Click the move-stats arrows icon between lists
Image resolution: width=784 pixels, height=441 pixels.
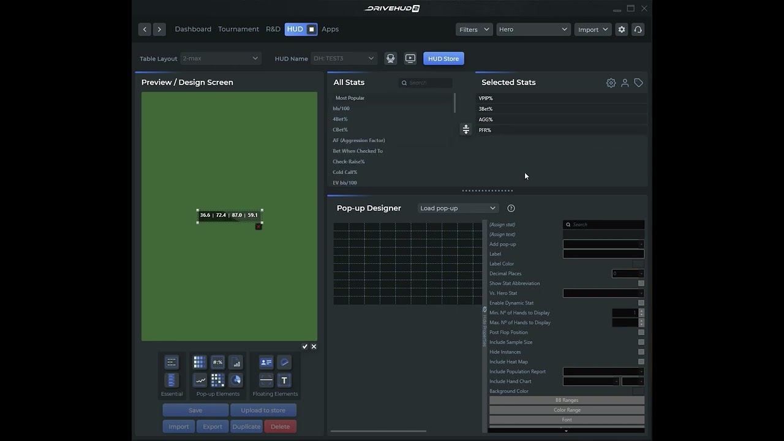466,129
